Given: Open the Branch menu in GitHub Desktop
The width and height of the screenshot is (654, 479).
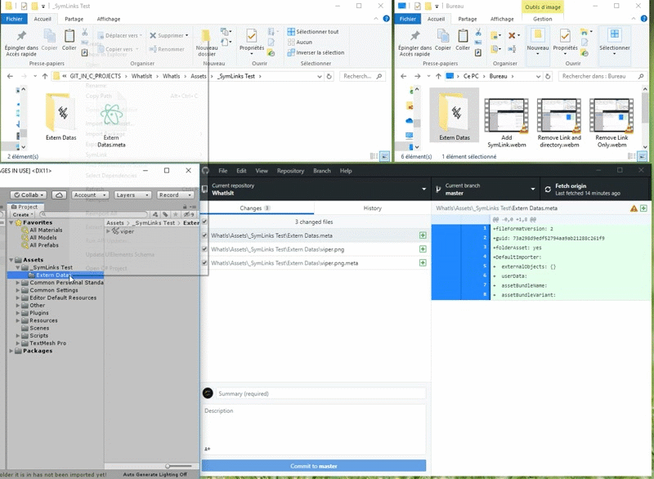Looking at the screenshot, I should click(321, 171).
